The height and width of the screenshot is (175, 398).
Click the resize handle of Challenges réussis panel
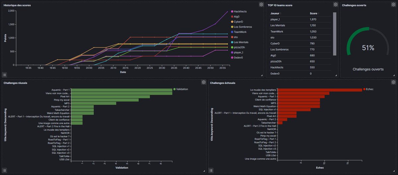click(204, 172)
